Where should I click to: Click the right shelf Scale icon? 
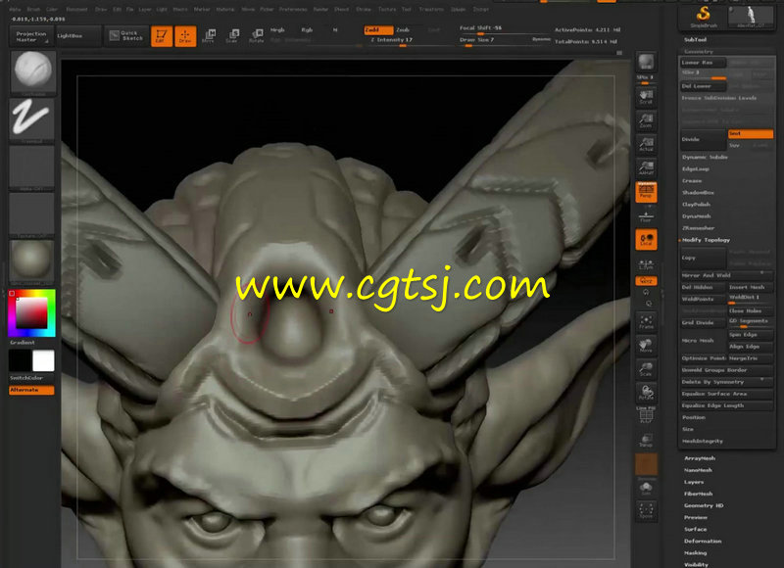pyautogui.click(x=646, y=368)
